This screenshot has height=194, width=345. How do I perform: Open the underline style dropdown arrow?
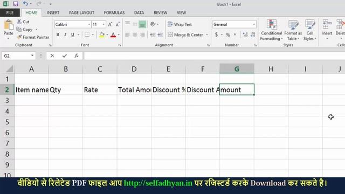(x=78, y=34)
